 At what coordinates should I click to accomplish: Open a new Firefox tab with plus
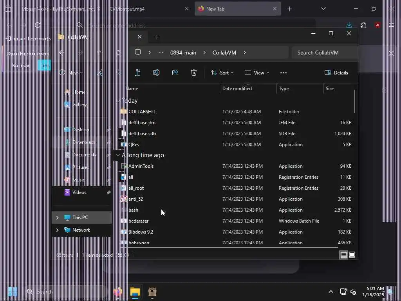289,9
